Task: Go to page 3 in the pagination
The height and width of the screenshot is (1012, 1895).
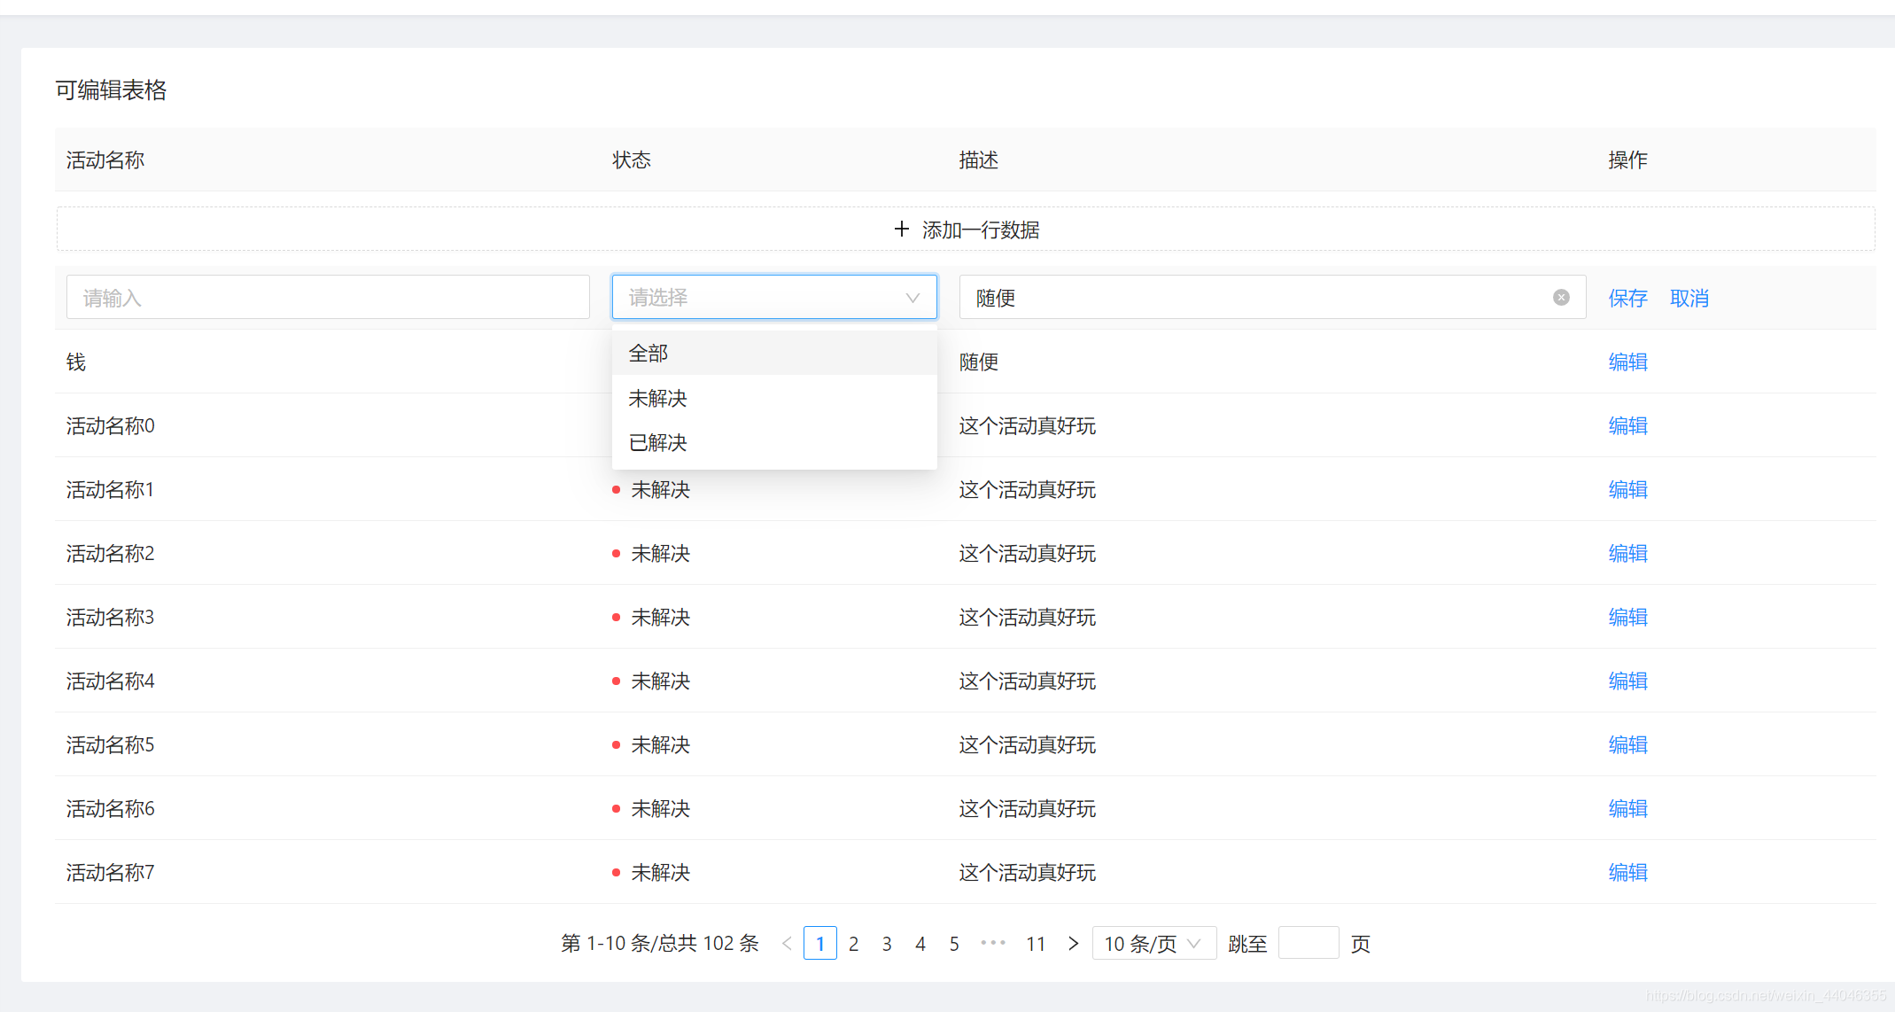Action: (x=887, y=943)
